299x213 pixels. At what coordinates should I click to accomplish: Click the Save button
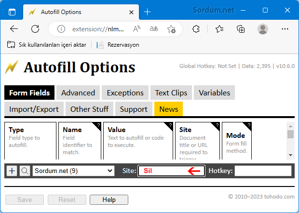(25, 200)
